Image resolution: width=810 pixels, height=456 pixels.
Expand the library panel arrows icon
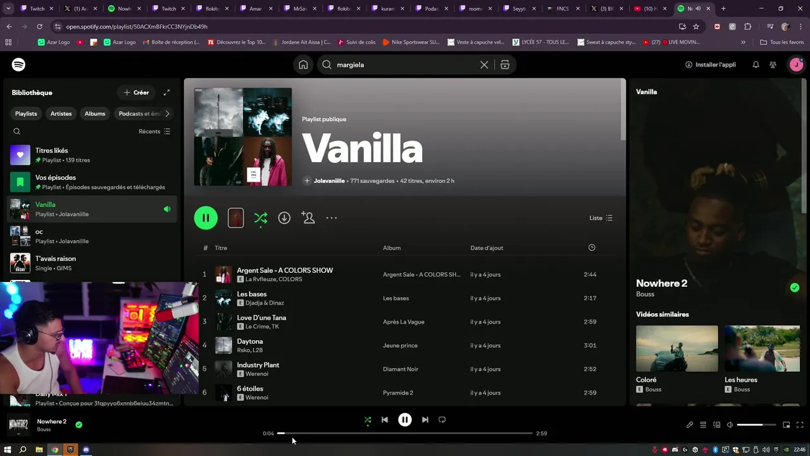pos(166,92)
